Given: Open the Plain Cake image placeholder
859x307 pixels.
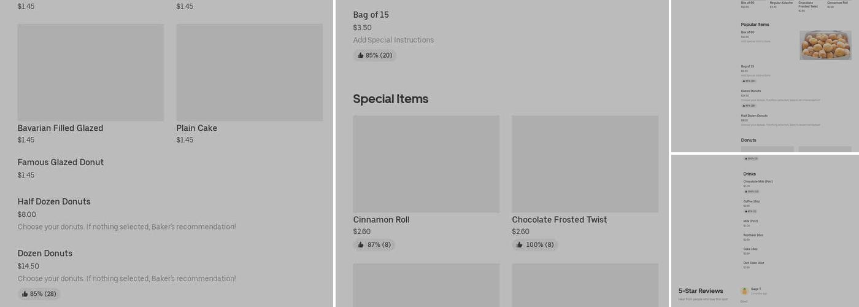Looking at the screenshot, I should pos(249,72).
